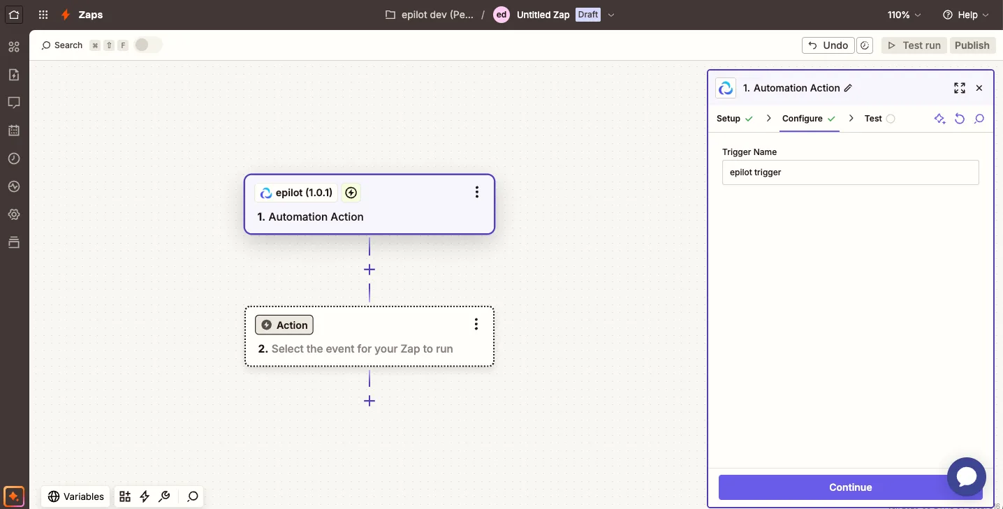This screenshot has width=1003, height=509.
Task: Open the 110% zoom level dropdown
Action: (x=905, y=15)
